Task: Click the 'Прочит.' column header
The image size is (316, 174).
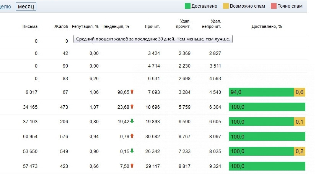Action: tap(152, 26)
